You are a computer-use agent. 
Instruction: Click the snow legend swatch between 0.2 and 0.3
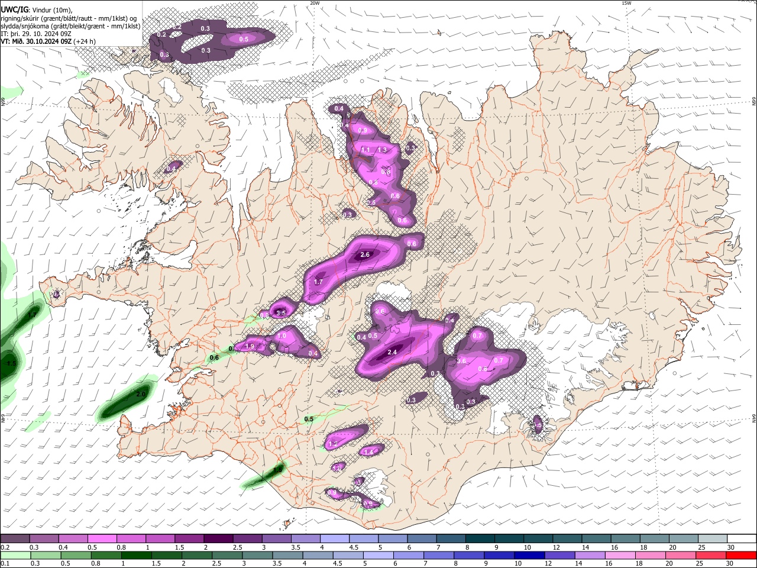coord(15,539)
